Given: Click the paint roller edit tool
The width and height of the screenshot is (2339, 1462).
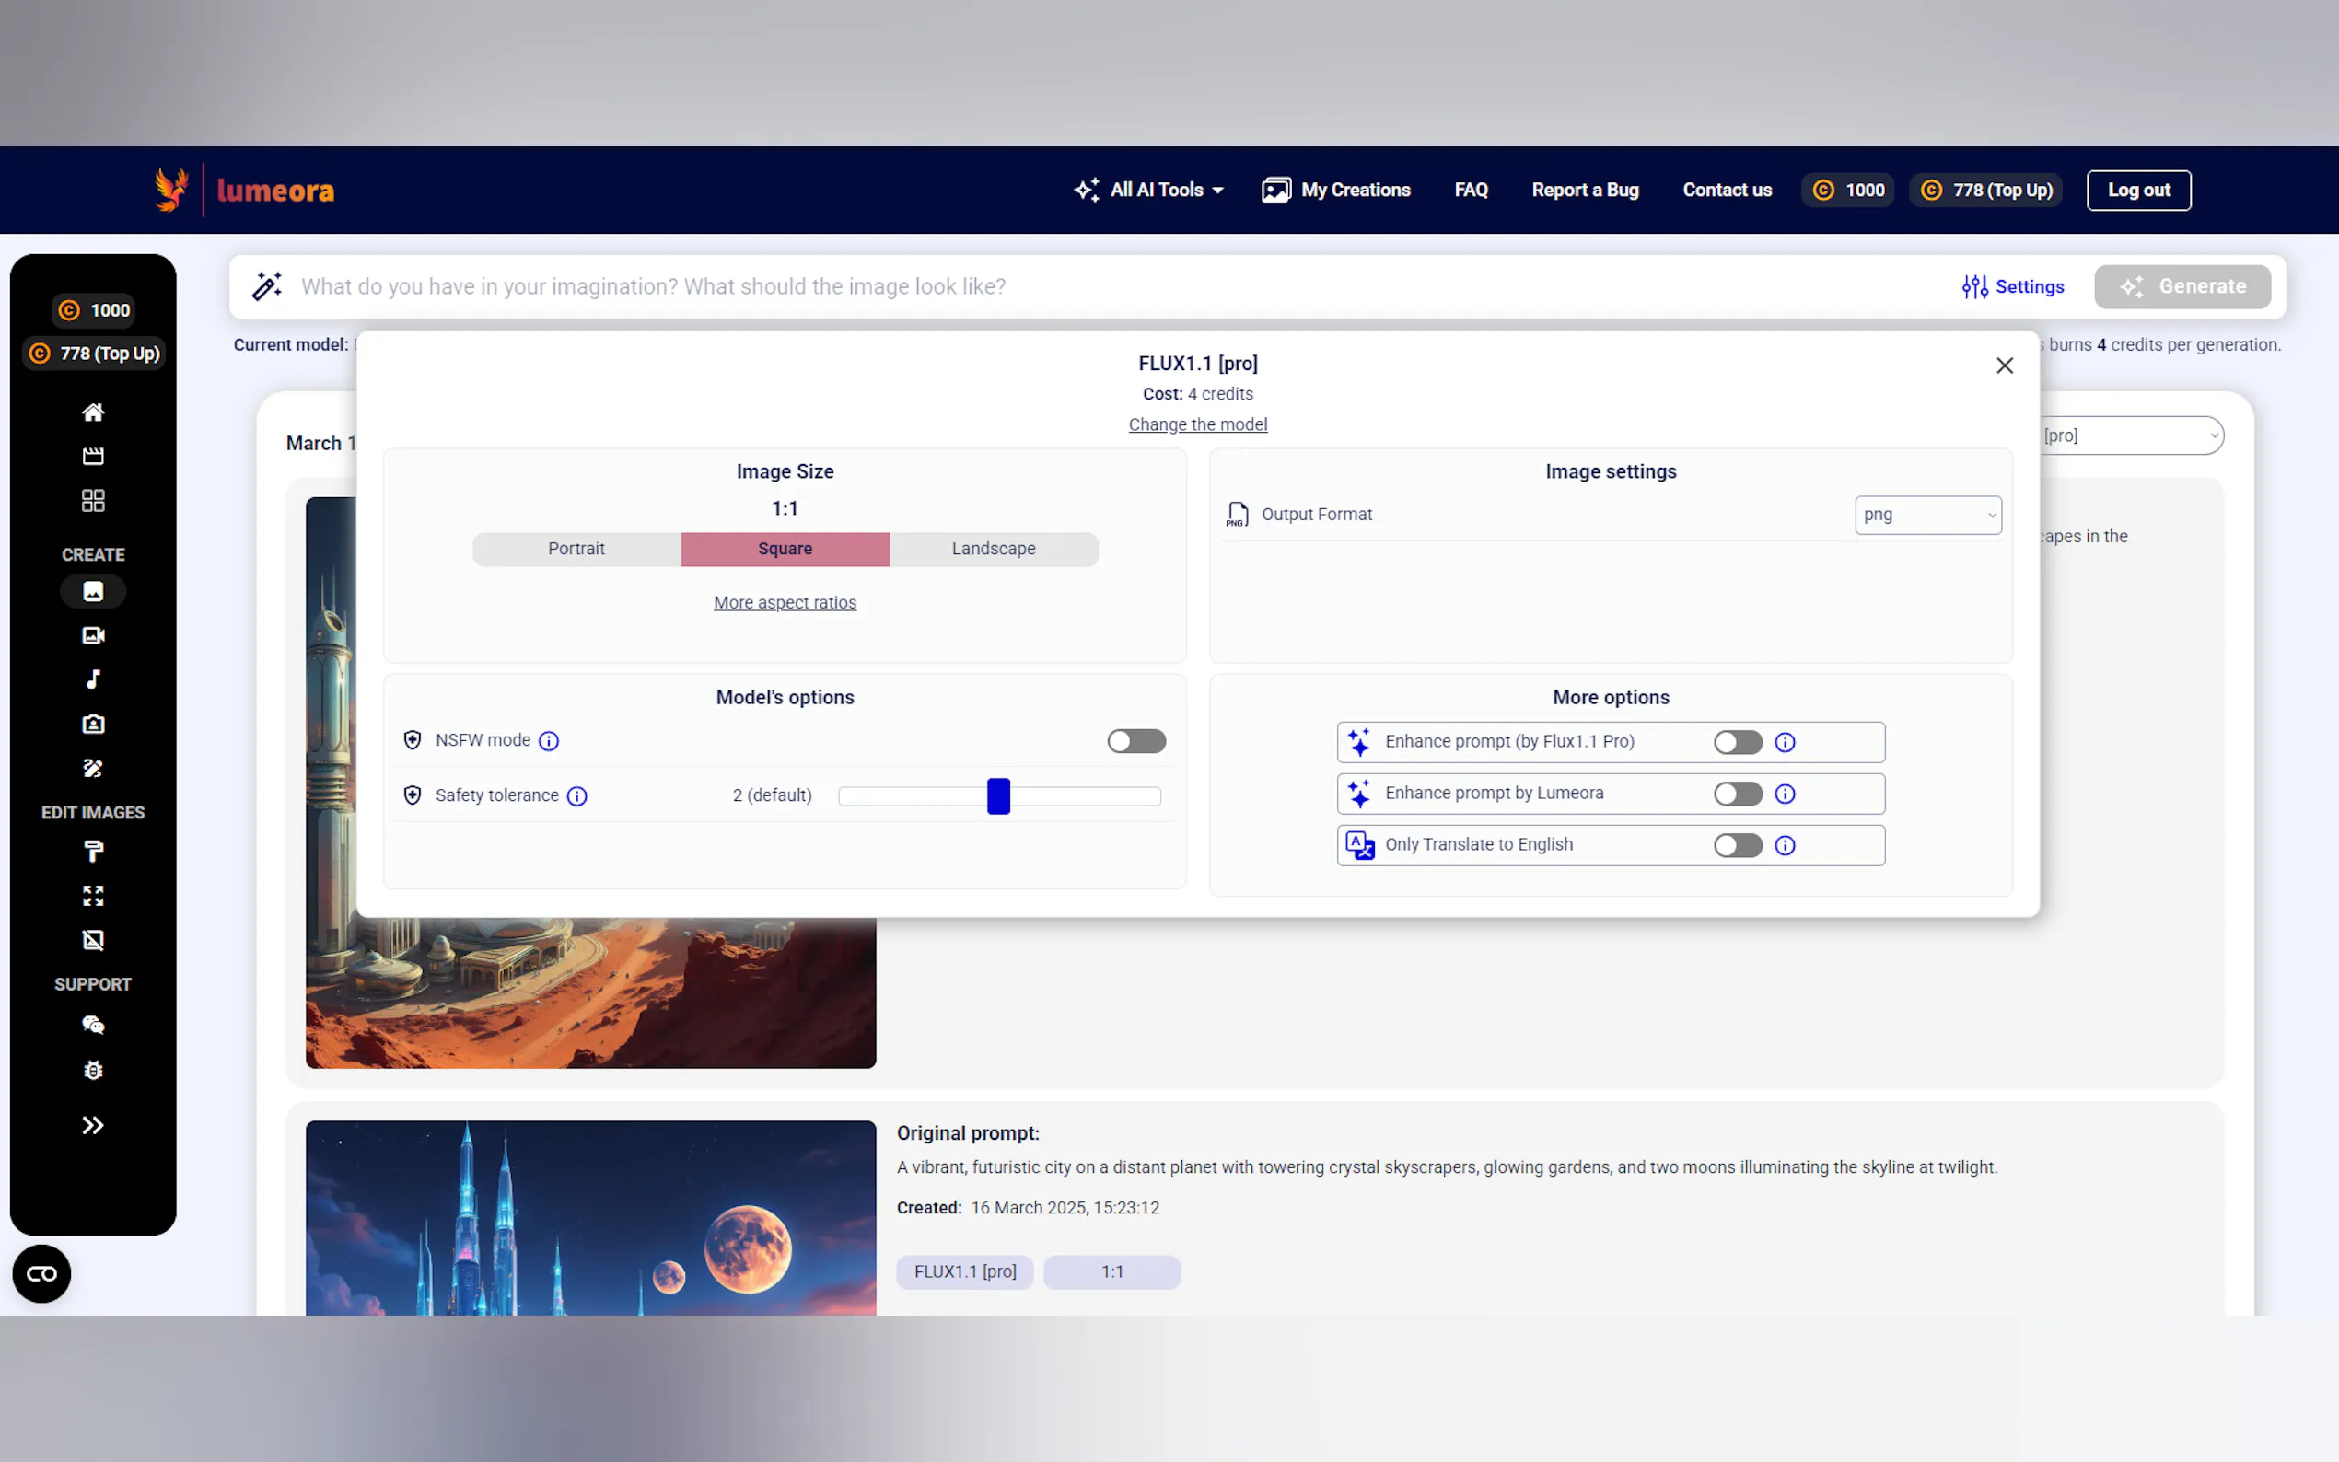Looking at the screenshot, I should click(x=93, y=852).
